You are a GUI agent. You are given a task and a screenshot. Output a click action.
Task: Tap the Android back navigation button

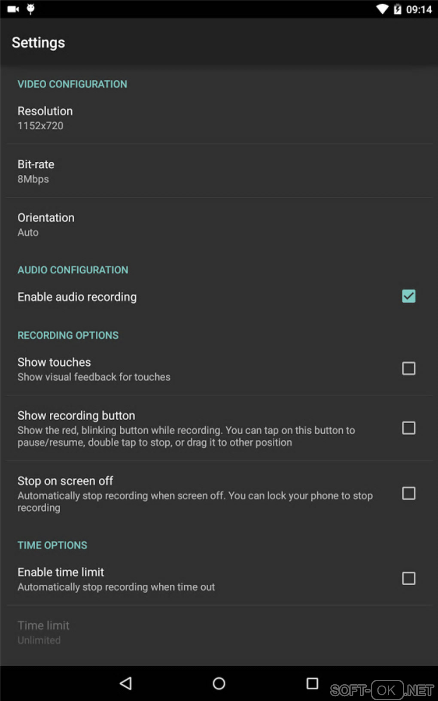(x=126, y=683)
